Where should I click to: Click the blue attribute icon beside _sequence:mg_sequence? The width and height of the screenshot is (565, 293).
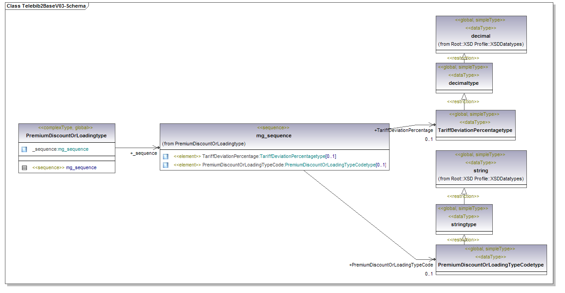click(24, 149)
